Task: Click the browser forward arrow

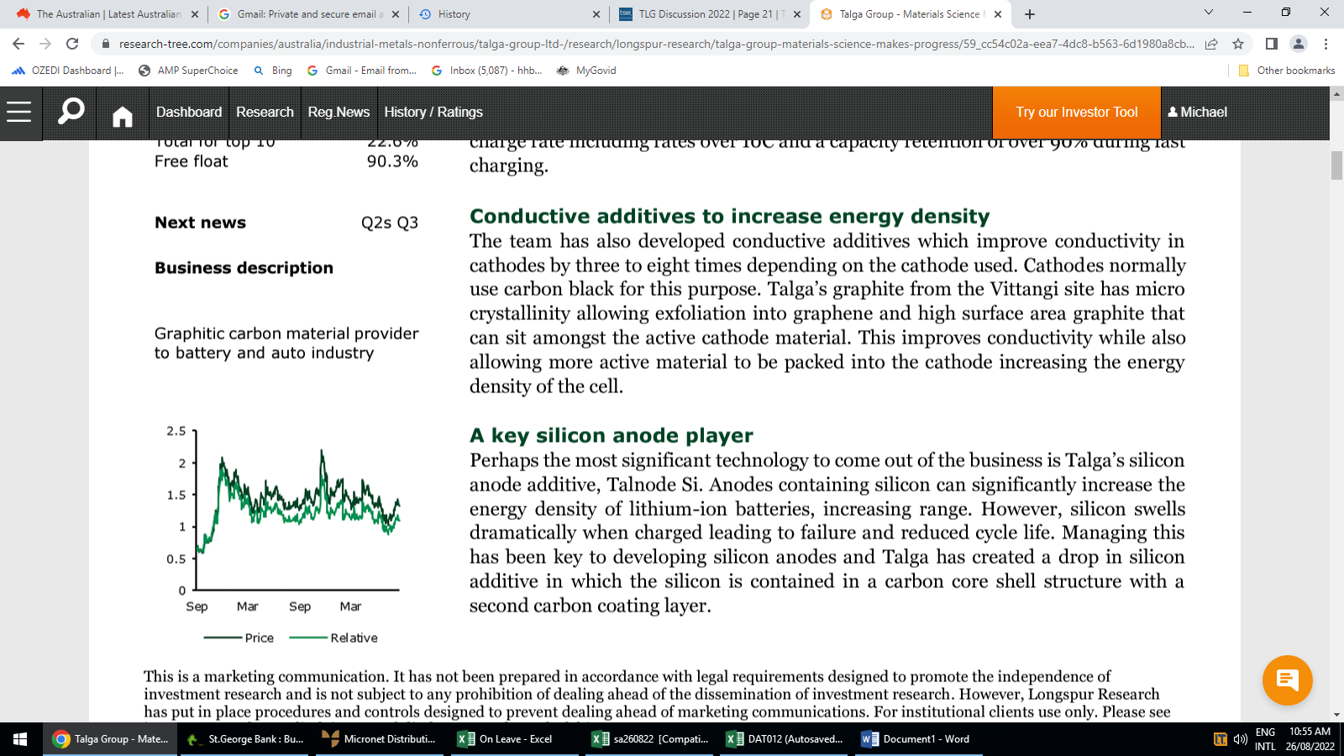Action: pyautogui.click(x=45, y=44)
